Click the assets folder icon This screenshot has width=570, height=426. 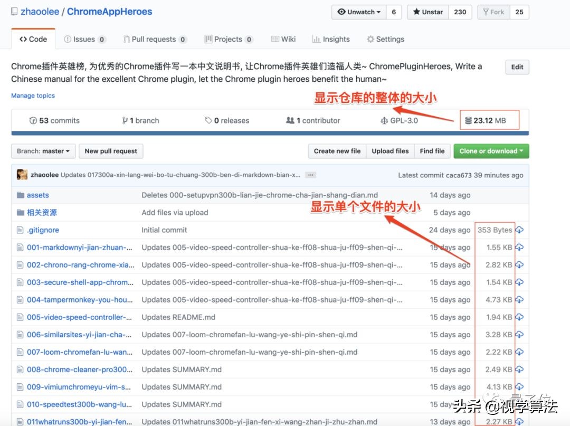point(21,195)
